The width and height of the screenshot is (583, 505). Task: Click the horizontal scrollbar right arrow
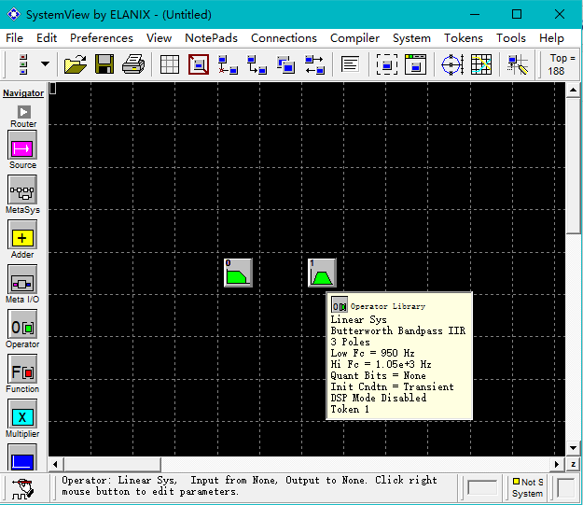point(557,464)
